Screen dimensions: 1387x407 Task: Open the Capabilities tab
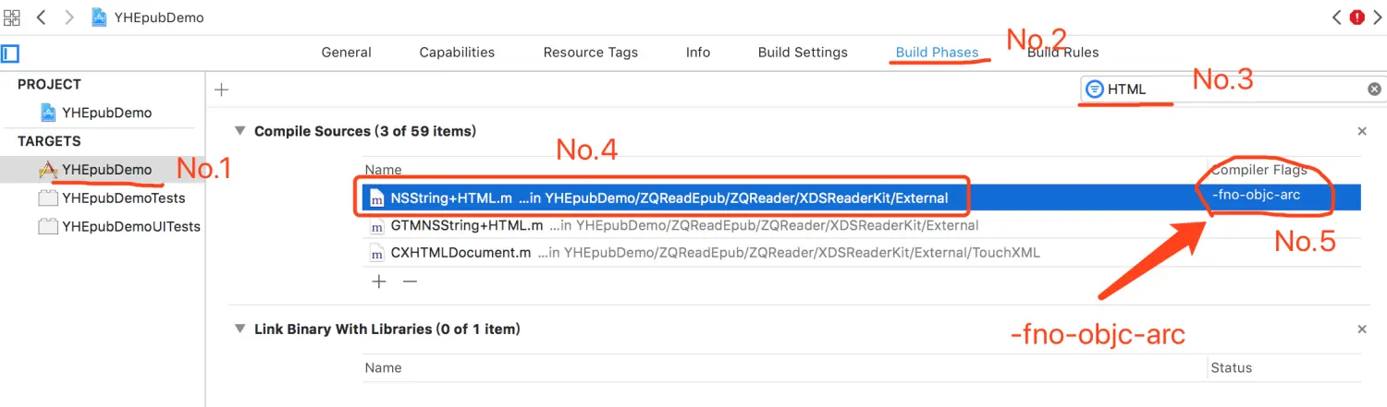click(x=457, y=52)
